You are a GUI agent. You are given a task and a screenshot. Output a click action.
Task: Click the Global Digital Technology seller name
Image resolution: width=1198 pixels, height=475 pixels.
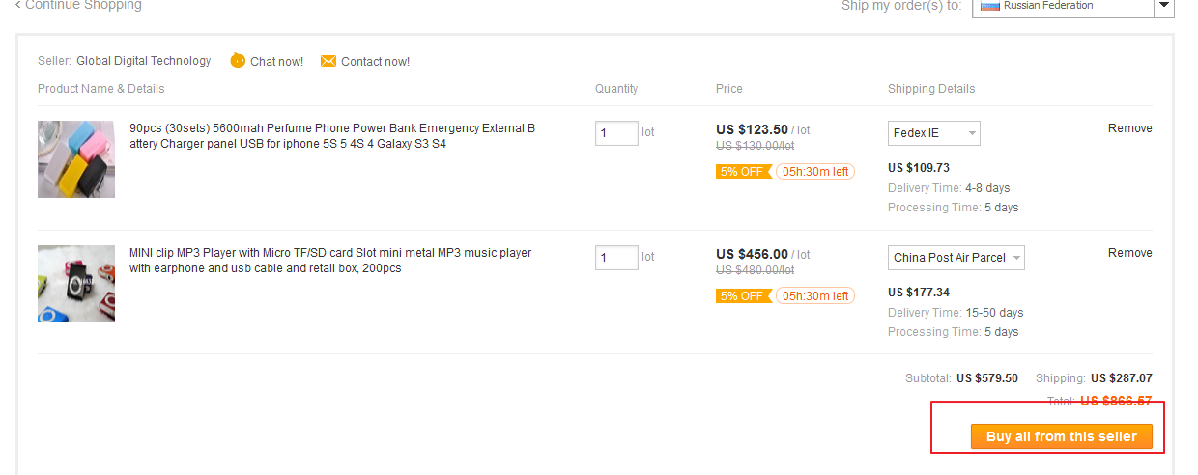click(144, 61)
